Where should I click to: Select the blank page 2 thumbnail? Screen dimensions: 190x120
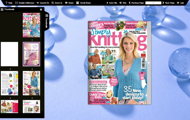point(9,54)
